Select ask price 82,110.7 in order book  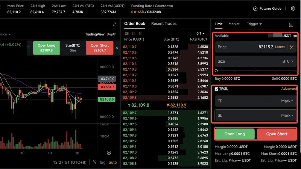tap(130, 47)
